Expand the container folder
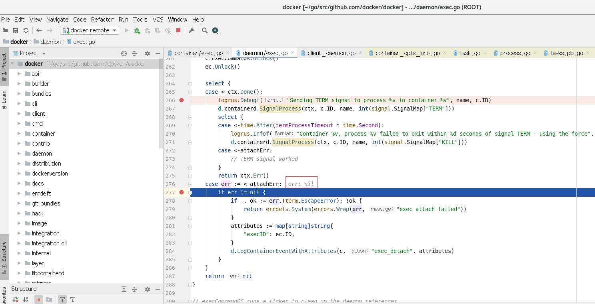Image resolution: width=595 pixels, height=304 pixels. [x=19, y=133]
